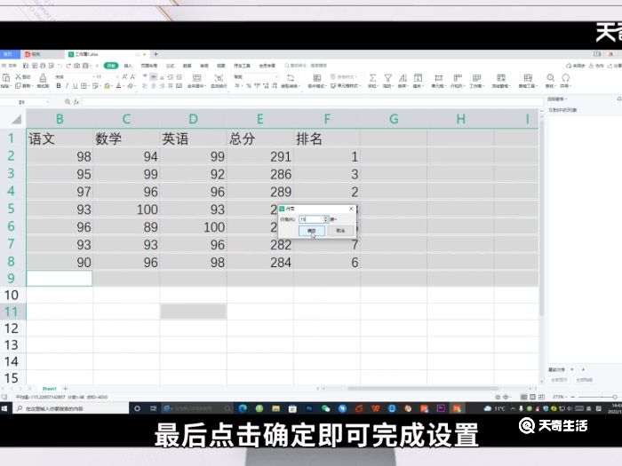Click the Cancel button in row height dialog
Viewport: 622px width, 466px height.
point(340,231)
